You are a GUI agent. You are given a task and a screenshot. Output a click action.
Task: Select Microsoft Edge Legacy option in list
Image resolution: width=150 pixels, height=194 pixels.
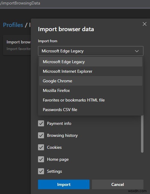pyautogui.click(x=91, y=62)
